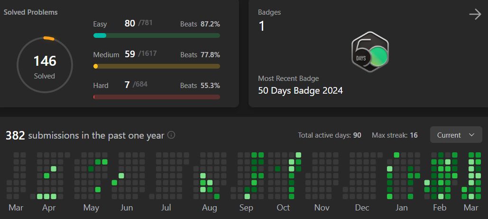Viewport: 488px width, 219px height.
Task: Click the Medium progress bar
Action: (x=157, y=66)
